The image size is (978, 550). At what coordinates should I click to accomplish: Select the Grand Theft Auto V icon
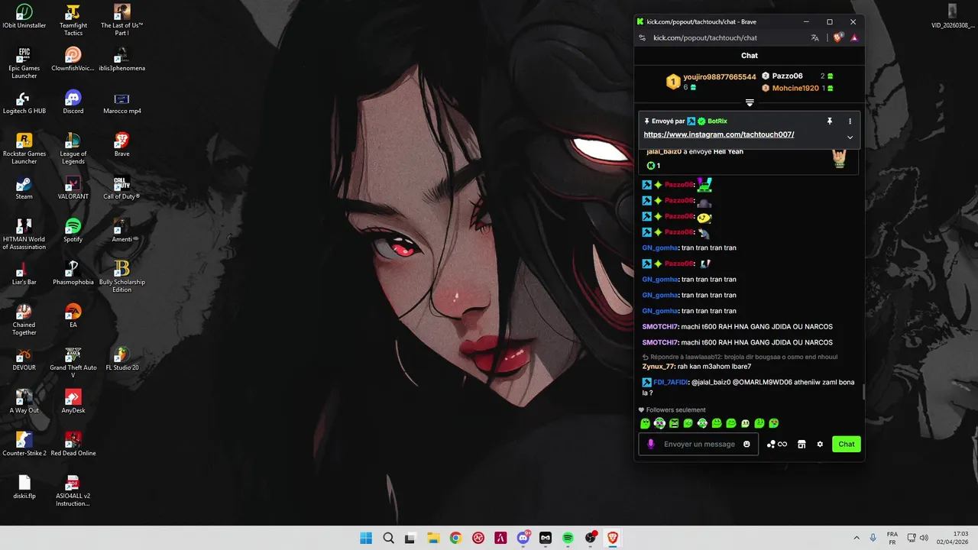[x=73, y=363]
